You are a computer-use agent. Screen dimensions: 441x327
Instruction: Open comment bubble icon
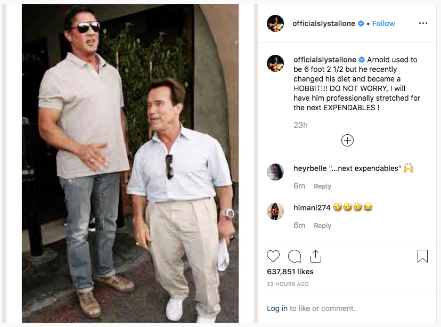point(295,256)
